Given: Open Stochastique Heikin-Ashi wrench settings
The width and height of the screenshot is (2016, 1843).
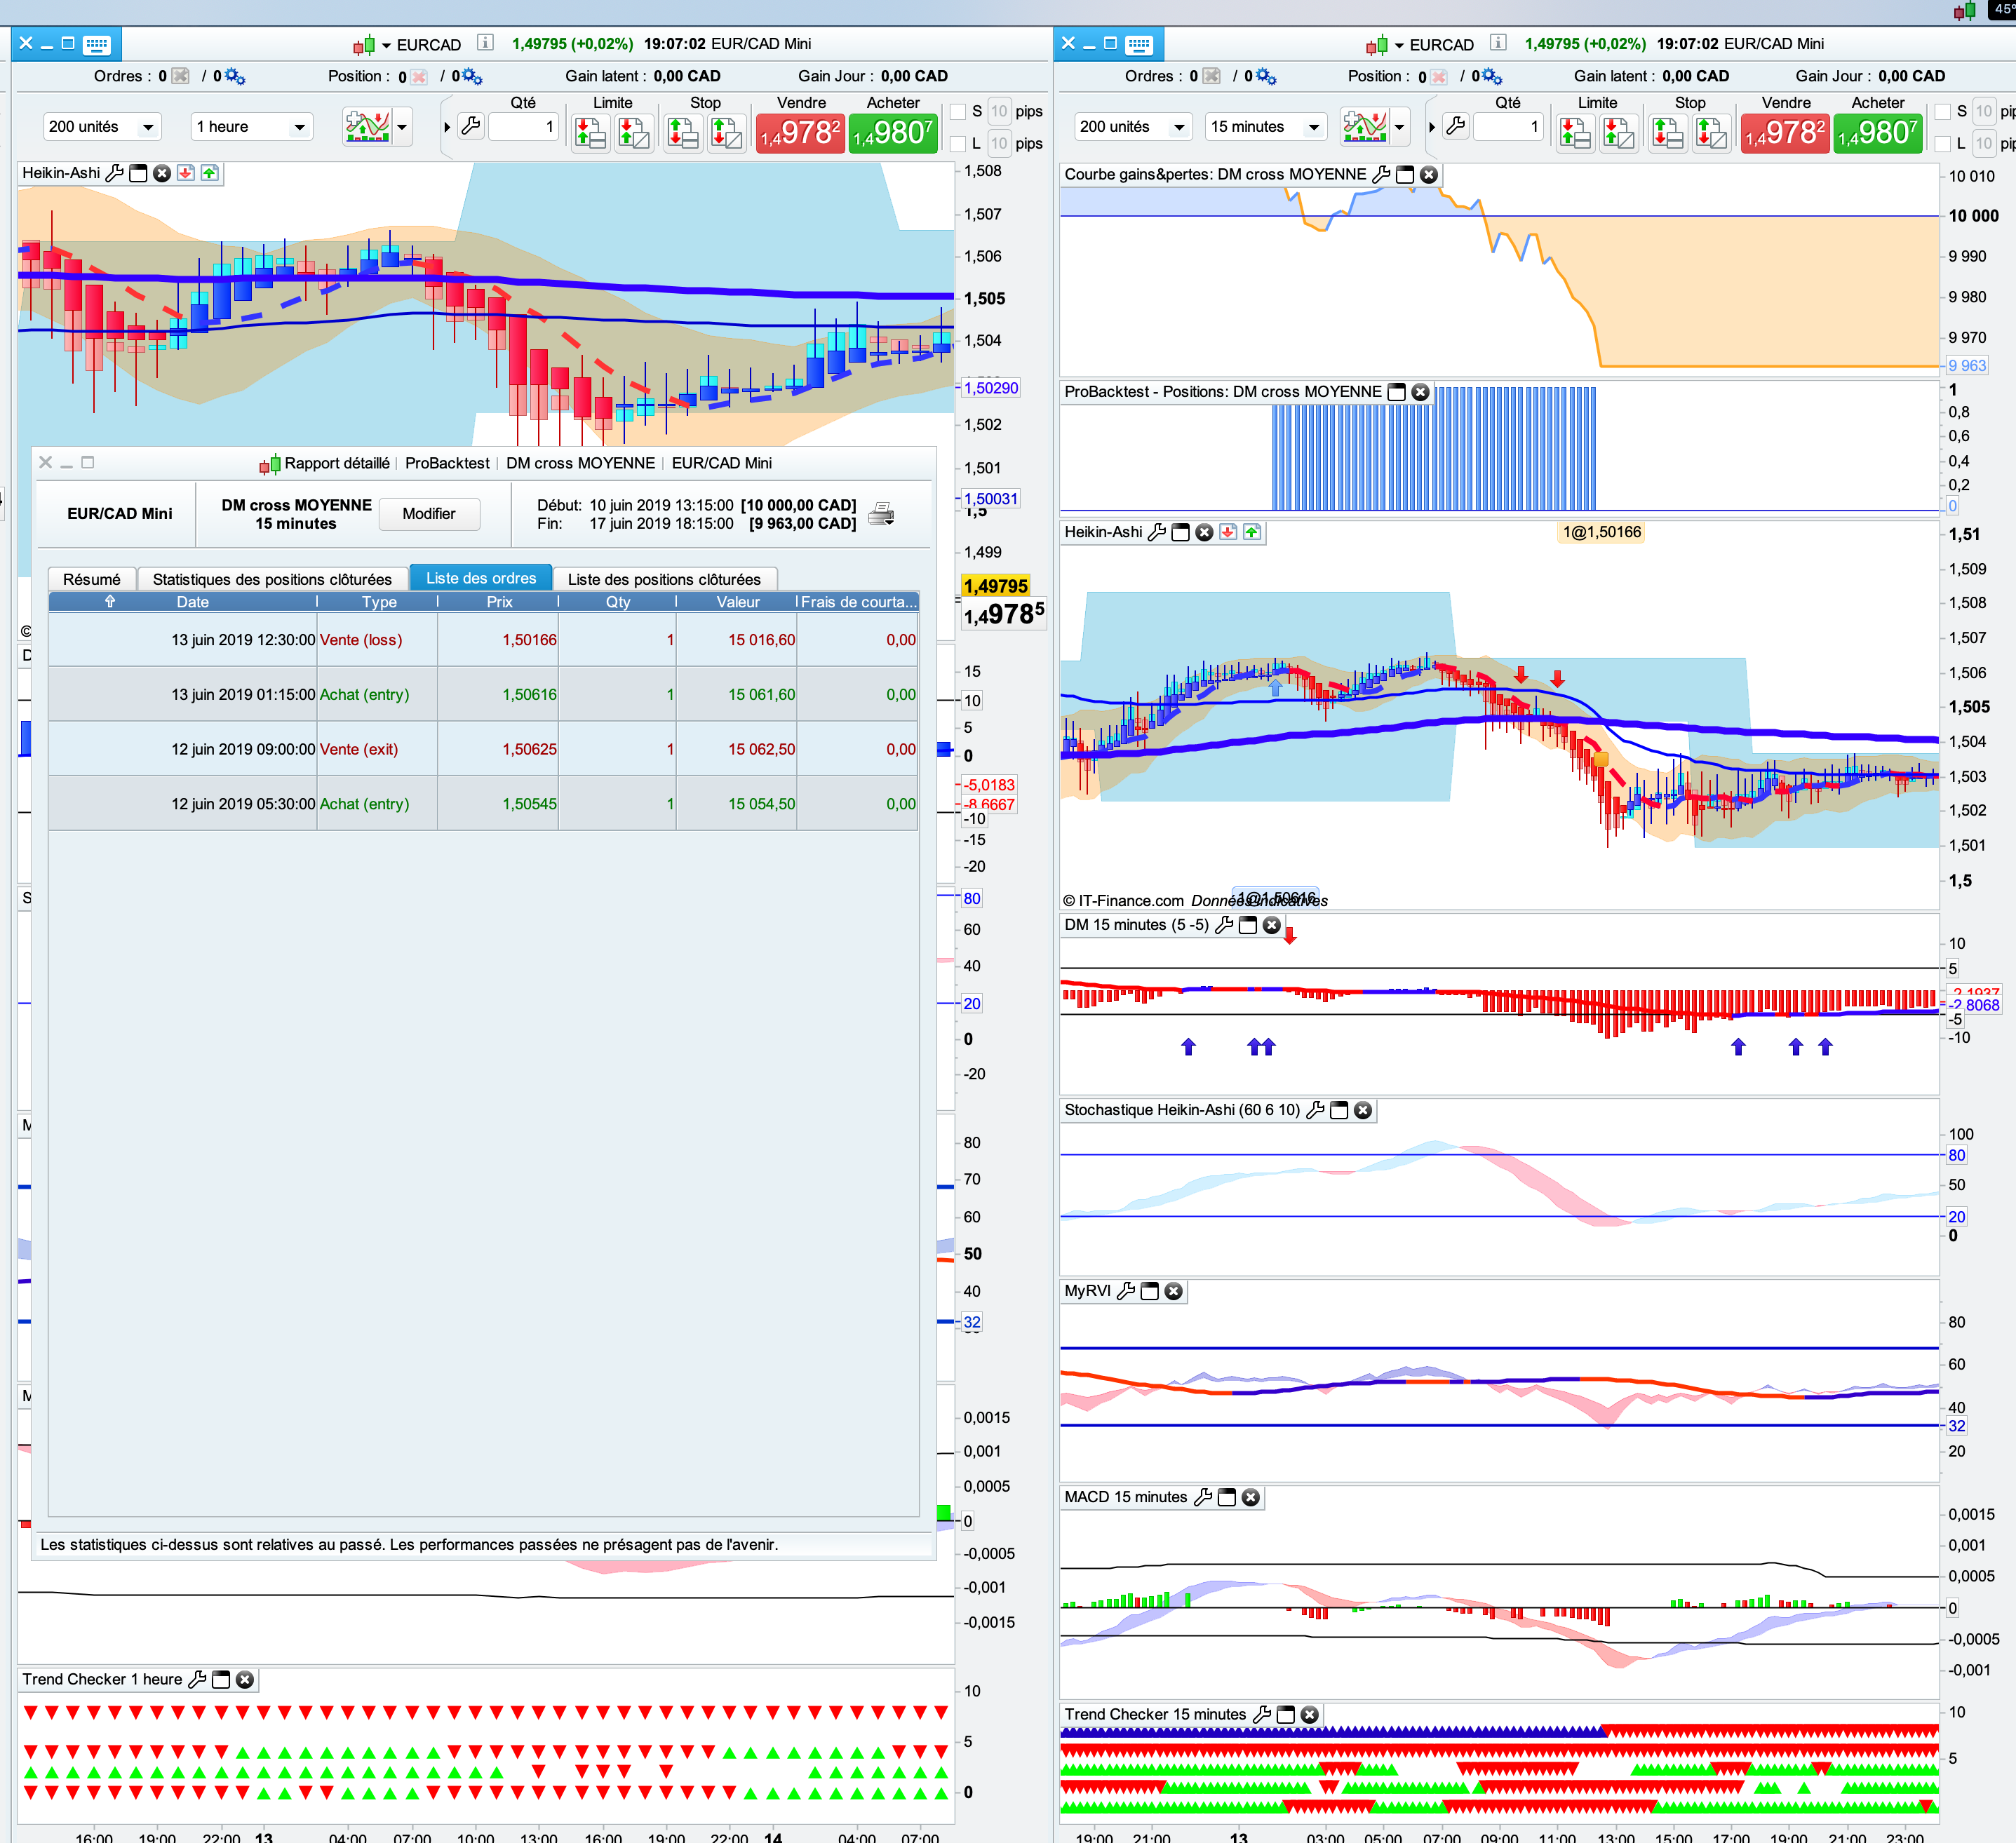Looking at the screenshot, I should coord(1316,1110).
